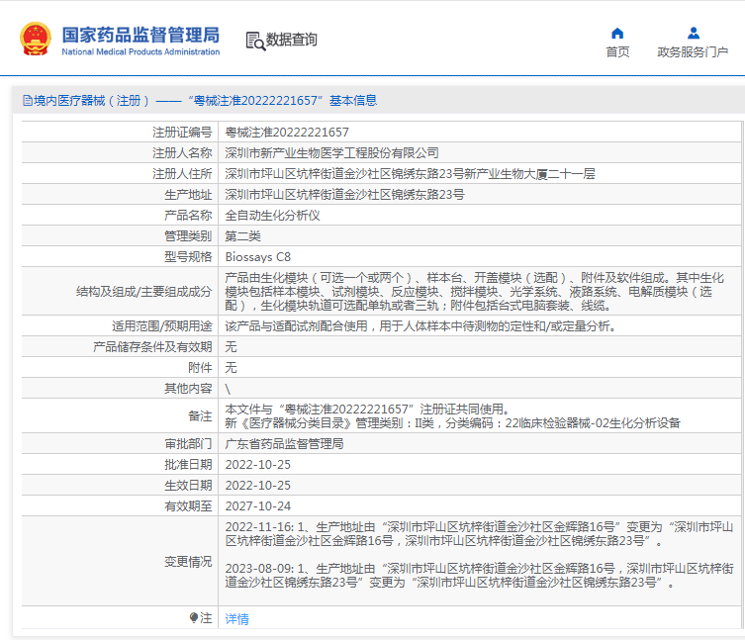Select product name 全自动生化分析仪

click(272, 216)
